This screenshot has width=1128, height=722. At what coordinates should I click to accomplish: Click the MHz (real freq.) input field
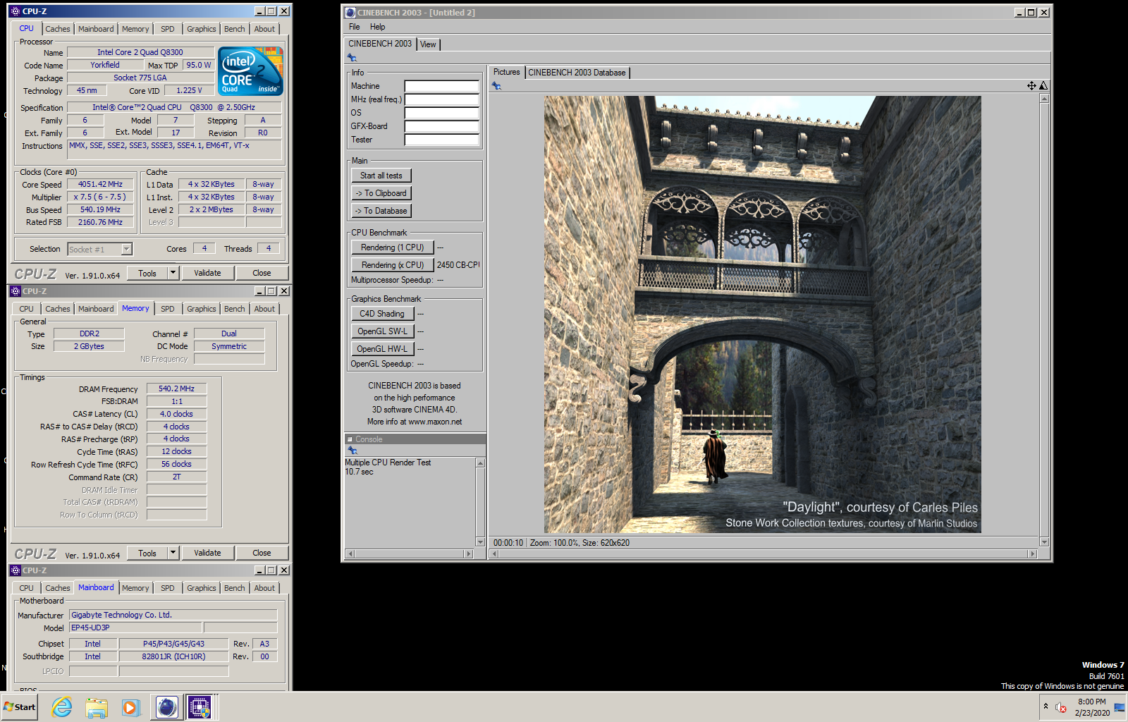442,99
